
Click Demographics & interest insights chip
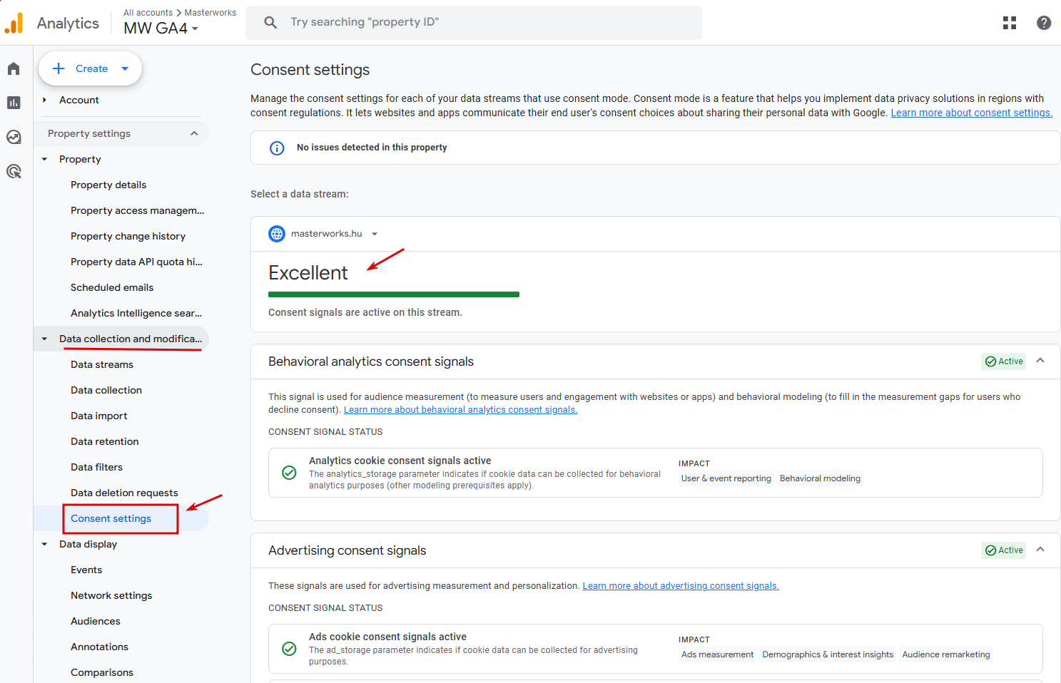[x=828, y=654]
